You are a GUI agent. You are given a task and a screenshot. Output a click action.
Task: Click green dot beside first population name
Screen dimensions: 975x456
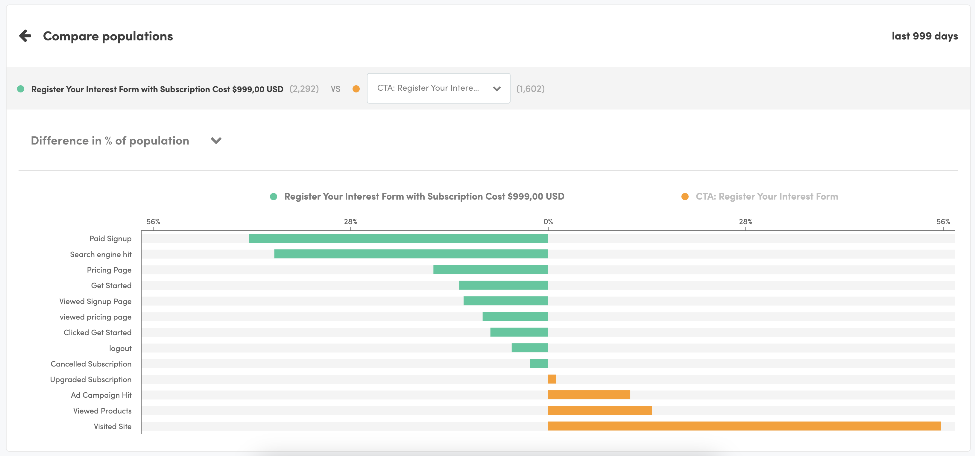[21, 89]
